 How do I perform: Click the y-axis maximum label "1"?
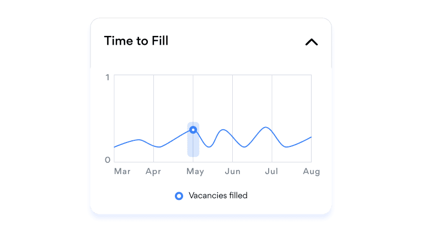pos(108,77)
